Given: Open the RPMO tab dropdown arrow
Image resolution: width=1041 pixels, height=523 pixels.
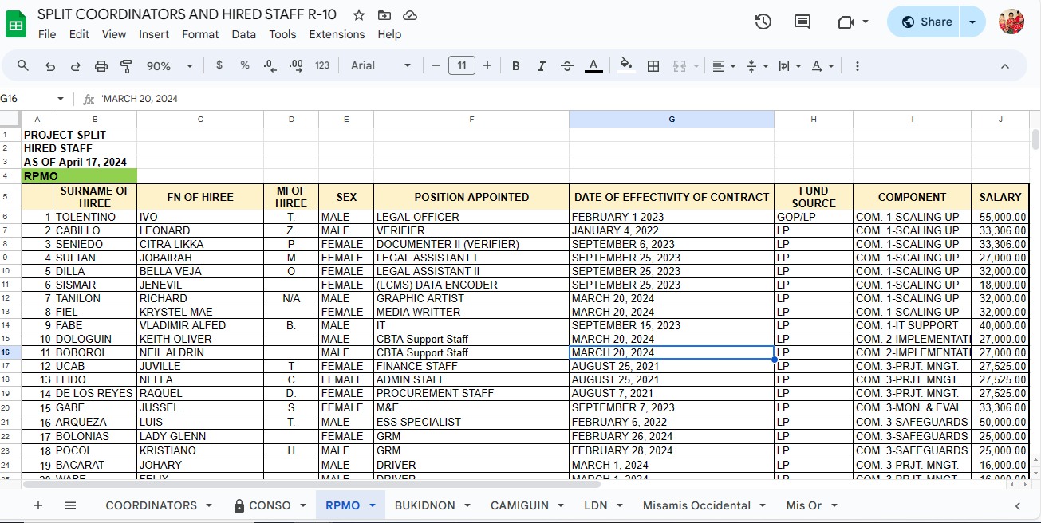Looking at the screenshot, I should [x=373, y=505].
